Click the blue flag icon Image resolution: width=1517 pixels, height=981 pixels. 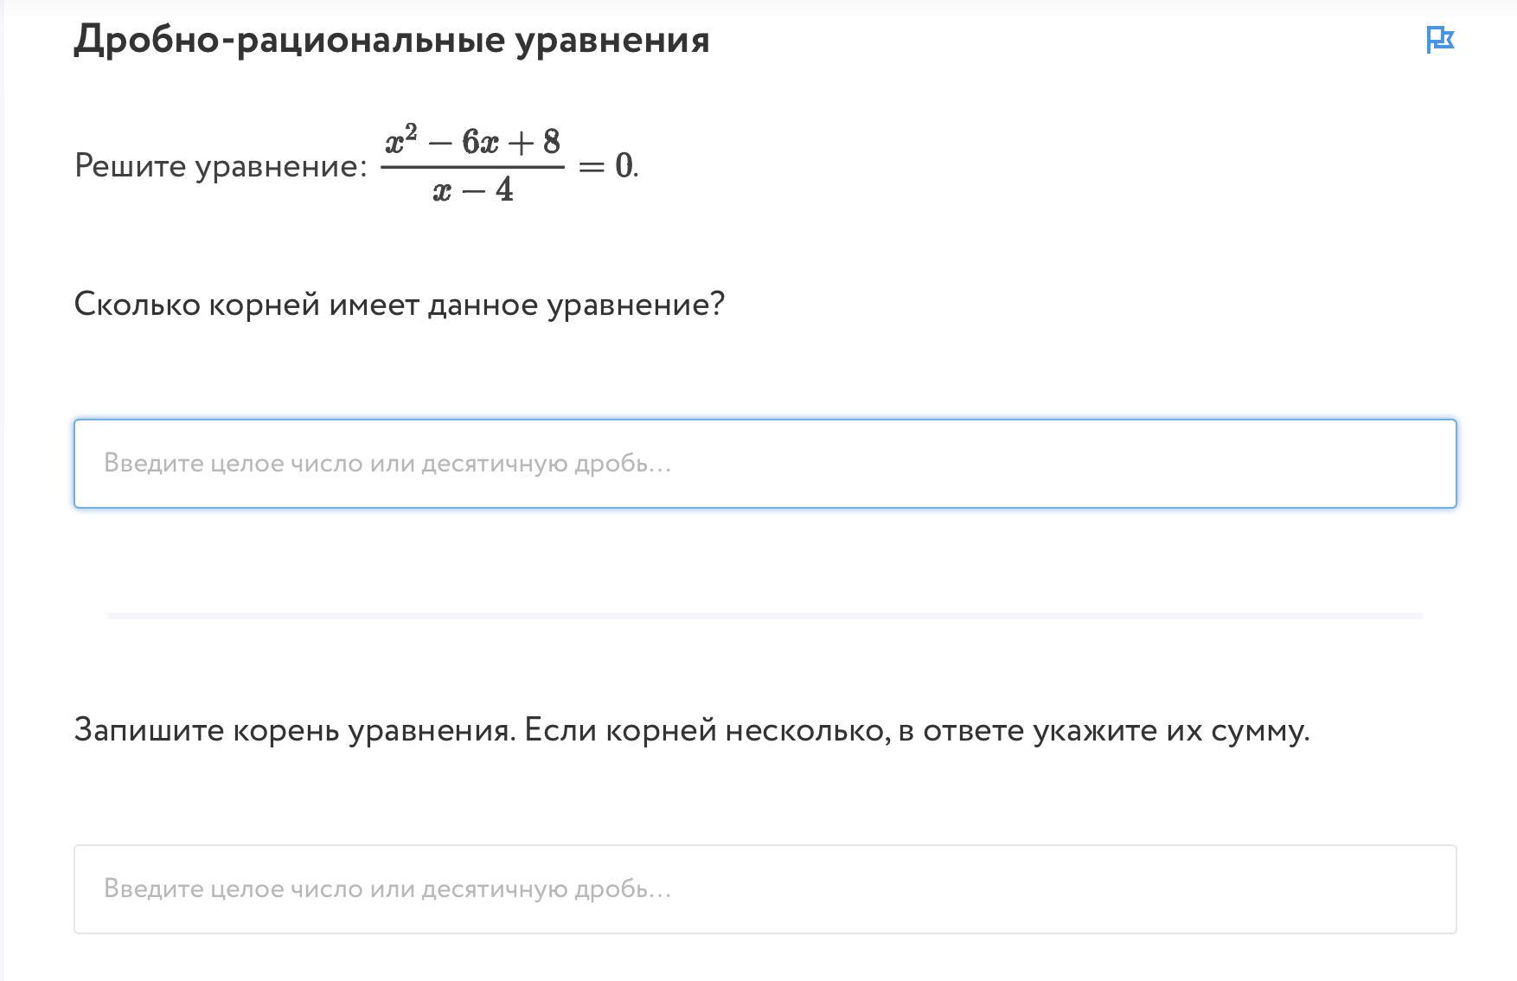[x=1440, y=40]
